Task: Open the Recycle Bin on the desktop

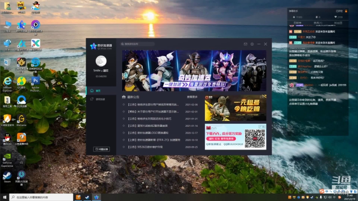Action: point(7,64)
